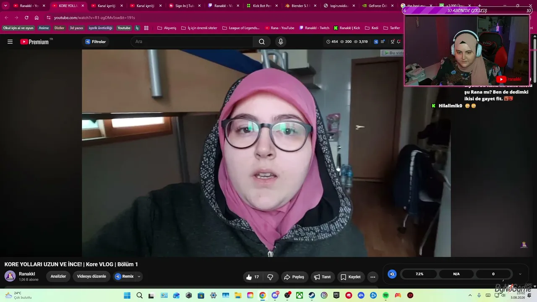537x302 pixels.
Task: Open the Anime tab group chip
Action: click(44, 28)
